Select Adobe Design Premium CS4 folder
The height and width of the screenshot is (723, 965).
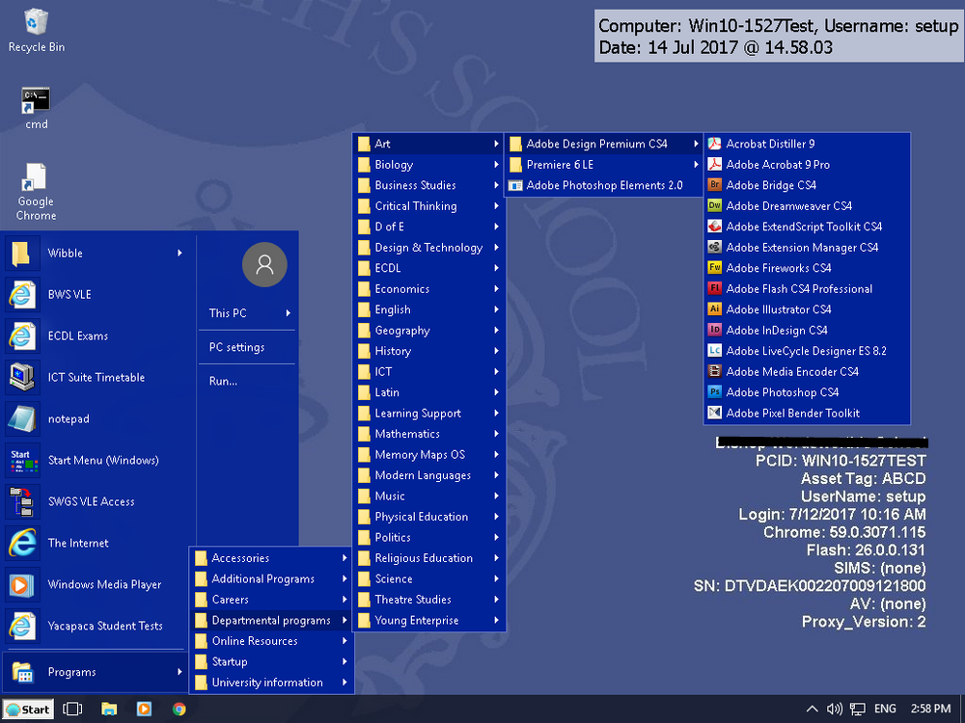604,144
